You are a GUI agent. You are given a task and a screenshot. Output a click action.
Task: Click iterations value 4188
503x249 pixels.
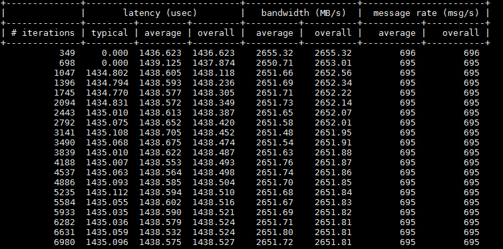[64, 162]
